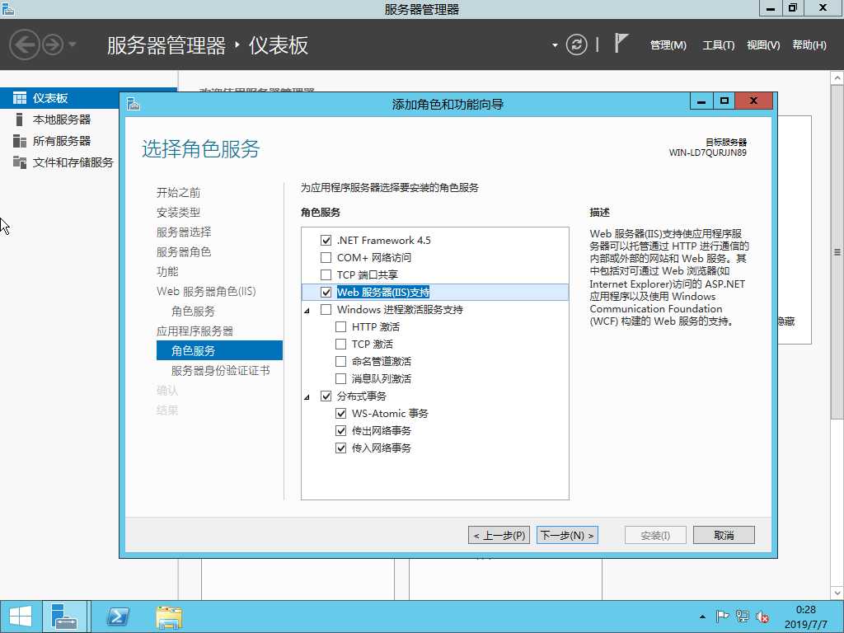Click the 本地服务器 sidebar icon
Image resolution: width=844 pixels, height=633 pixels.
coord(20,120)
